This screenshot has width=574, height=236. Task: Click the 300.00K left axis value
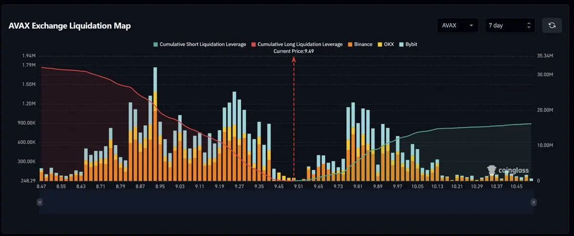point(26,162)
